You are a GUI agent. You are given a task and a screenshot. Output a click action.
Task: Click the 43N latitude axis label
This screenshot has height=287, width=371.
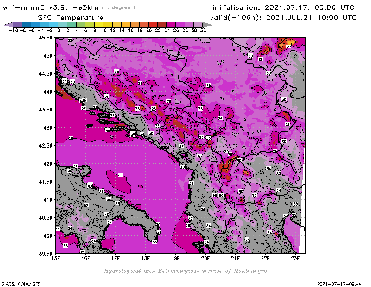48,128
